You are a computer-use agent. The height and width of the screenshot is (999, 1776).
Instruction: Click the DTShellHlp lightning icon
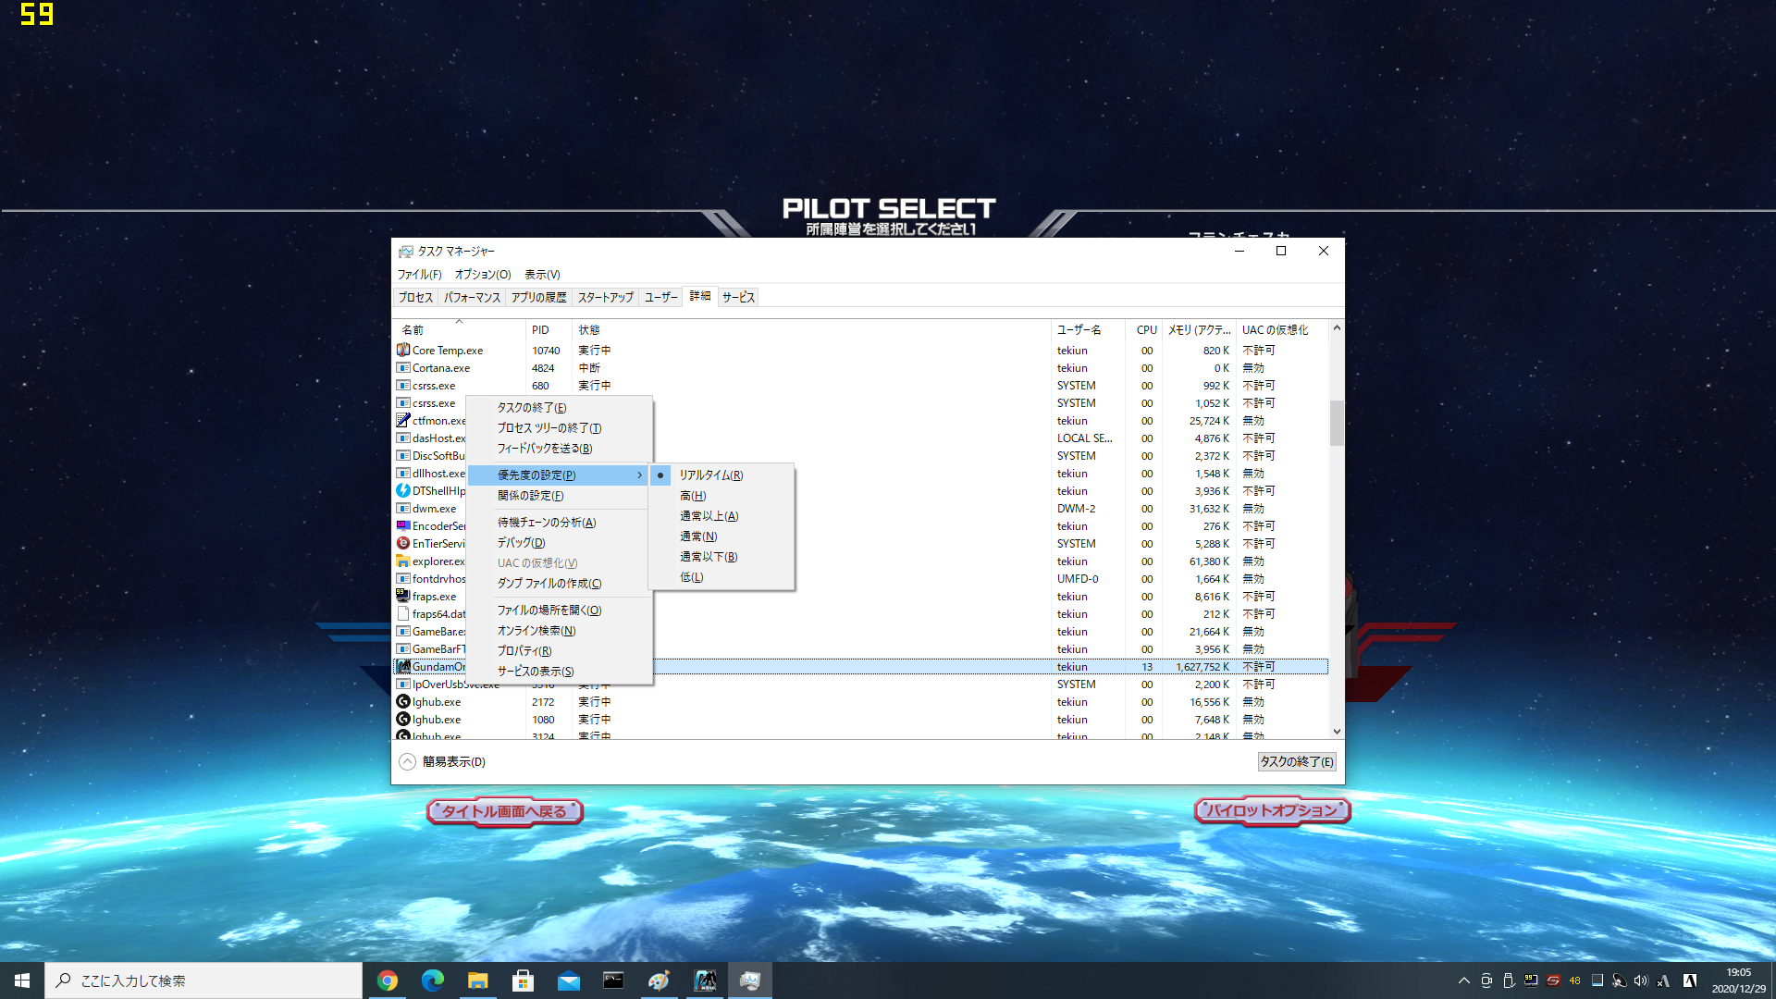[403, 491]
